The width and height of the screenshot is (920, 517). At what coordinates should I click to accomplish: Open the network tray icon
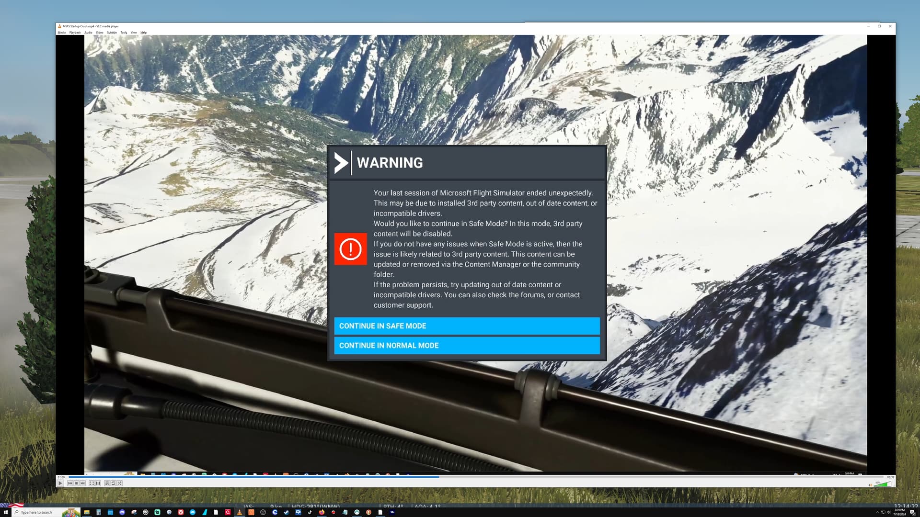tap(883, 512)
